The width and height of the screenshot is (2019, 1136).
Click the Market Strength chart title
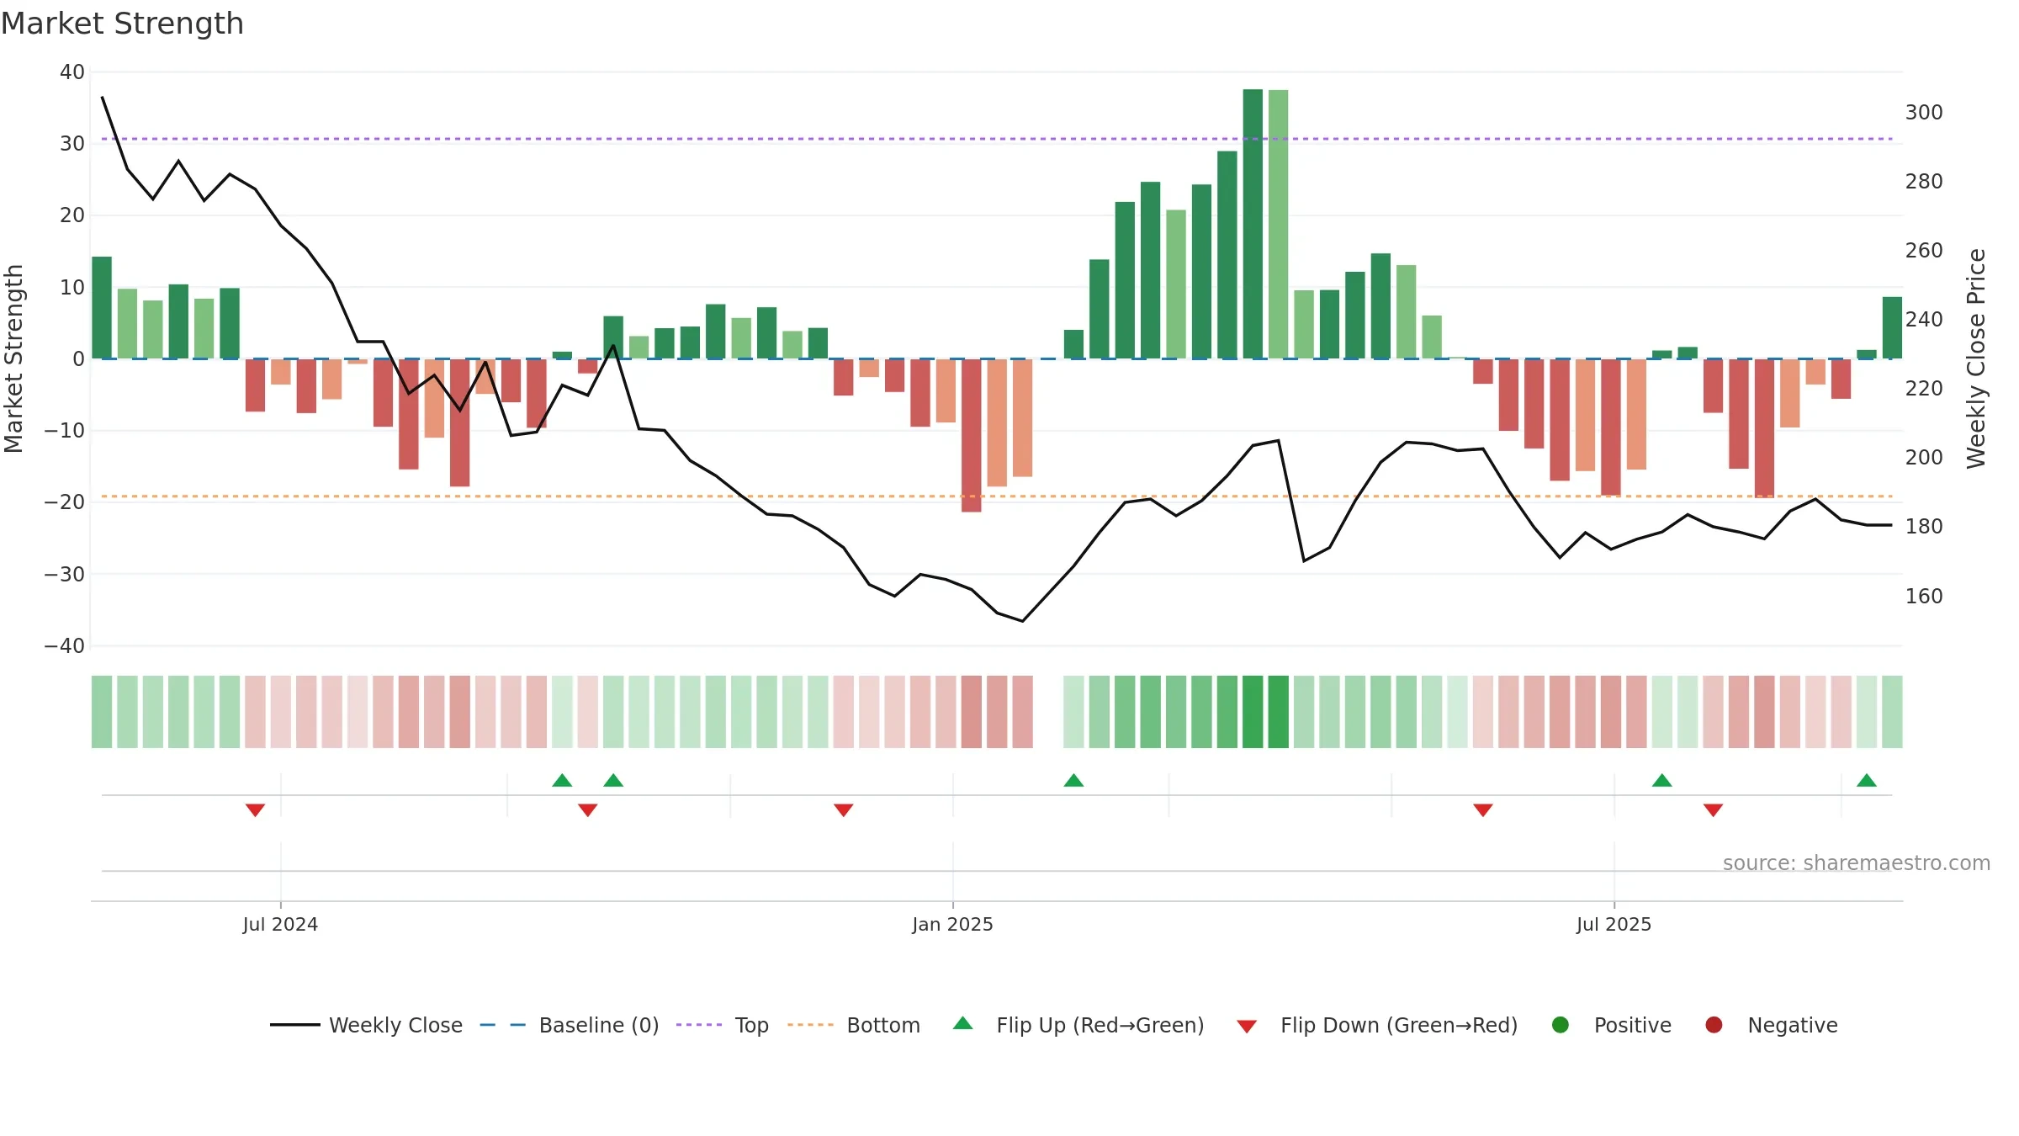122,24
